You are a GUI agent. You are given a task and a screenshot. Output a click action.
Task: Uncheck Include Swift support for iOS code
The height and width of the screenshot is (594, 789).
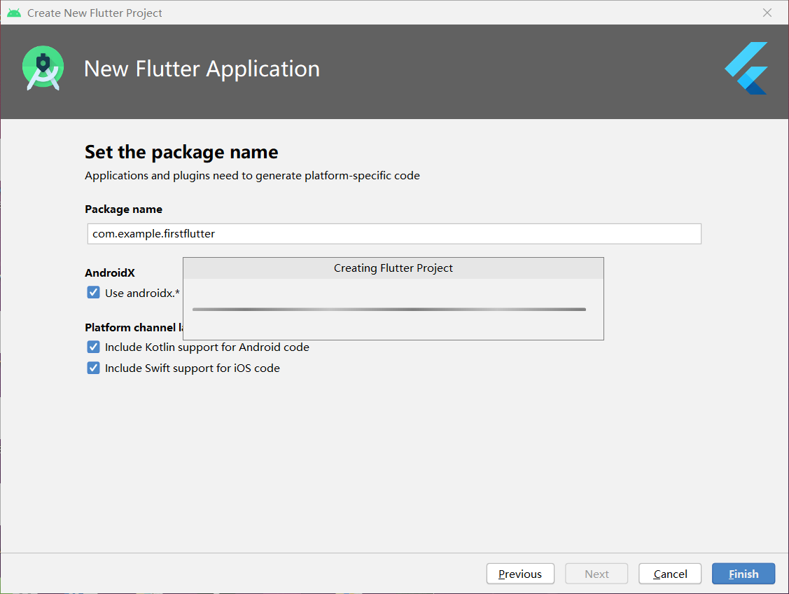point(94,368)
